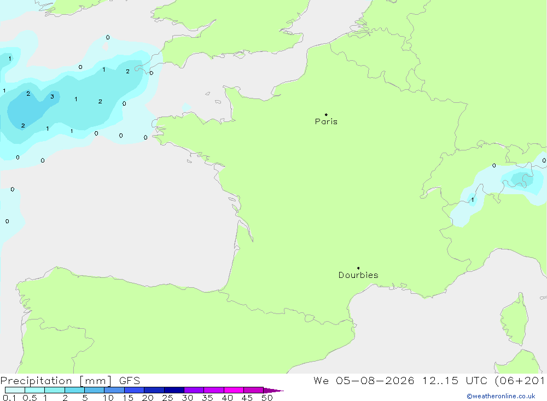This screenshot has height=401, width=547.
Task: Select the 30–35 mm legend color swatch
Action: (194, 390)
